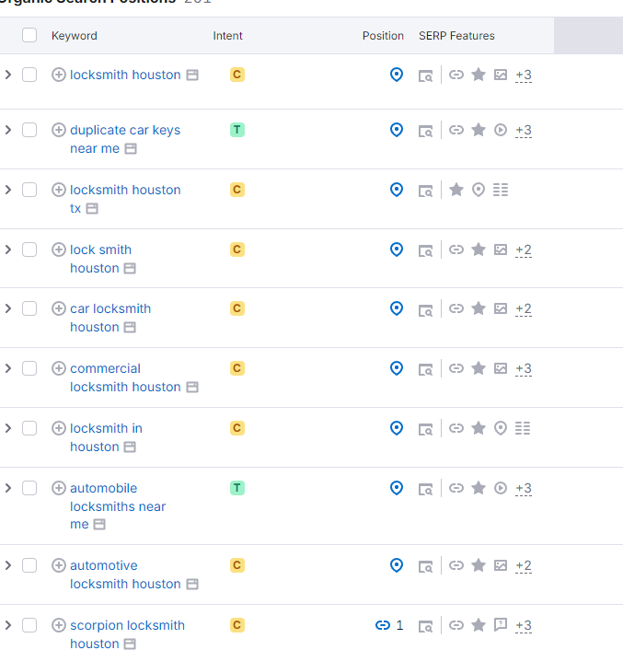The width and height of the screenshot is (623, 650).
Task: Open SERP snapshot icon beside 'near me' in duplicate car keys
Action: tap(131, 148)
